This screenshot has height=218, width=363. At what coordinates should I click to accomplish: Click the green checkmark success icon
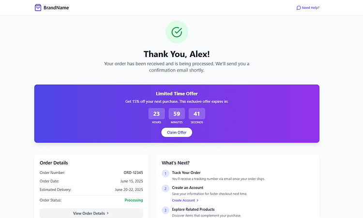(x=177, y=32)
